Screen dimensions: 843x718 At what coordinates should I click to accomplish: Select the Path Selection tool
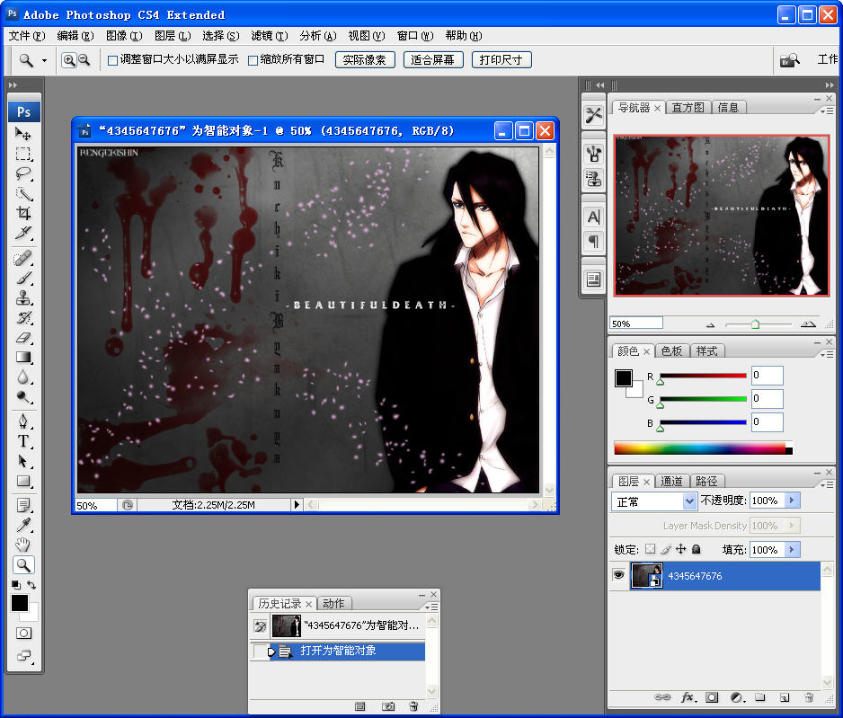(23, 461)
